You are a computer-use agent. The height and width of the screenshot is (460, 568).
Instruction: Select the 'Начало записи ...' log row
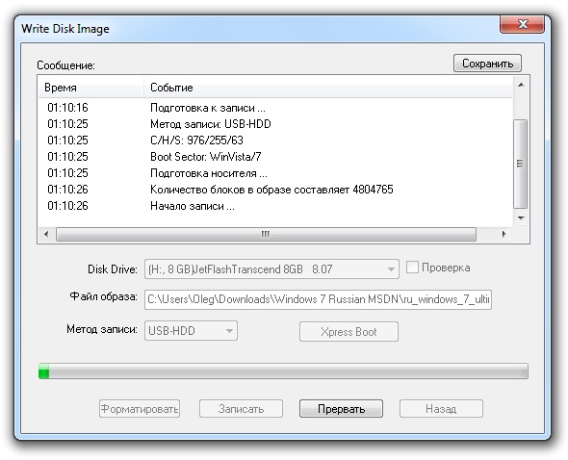click(275, 206)
